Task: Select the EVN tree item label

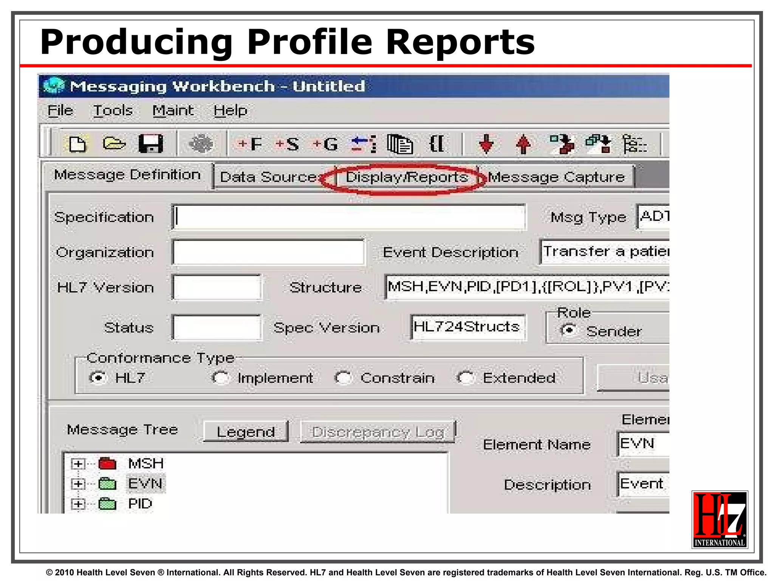Action: pyautogui.click(x=146, y=483)
